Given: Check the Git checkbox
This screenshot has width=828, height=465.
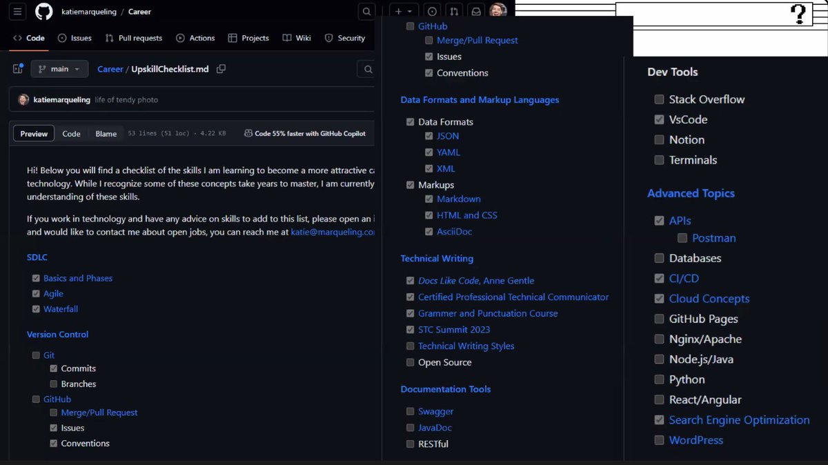Looking at the screenshot, I should [x=36, y=355].
